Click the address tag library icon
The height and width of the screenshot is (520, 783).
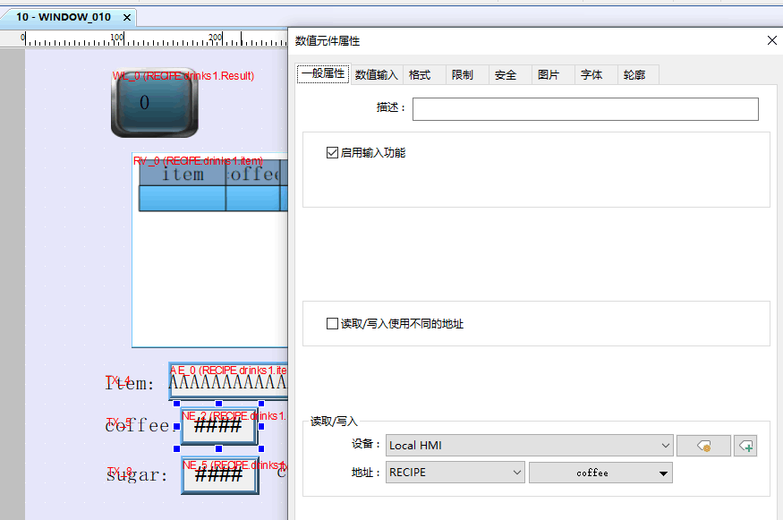pos(702,446)
